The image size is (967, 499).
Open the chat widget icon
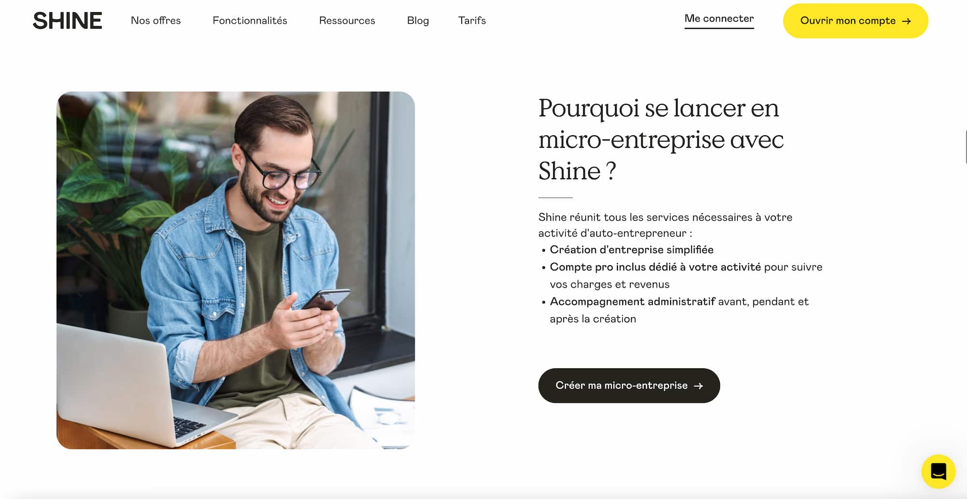coord(938,471)
